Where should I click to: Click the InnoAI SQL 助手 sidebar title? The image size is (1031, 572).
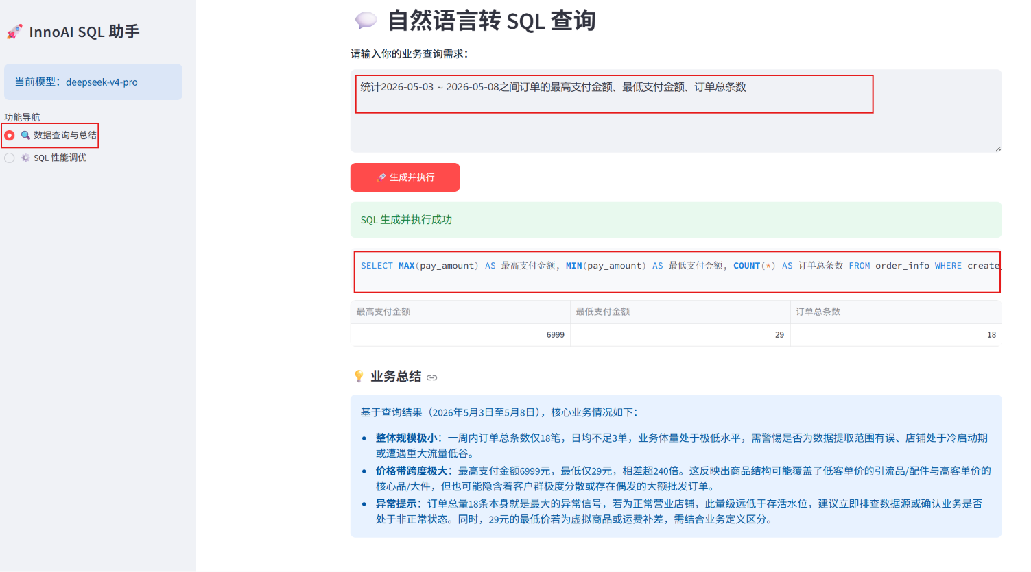click(84, 32)
